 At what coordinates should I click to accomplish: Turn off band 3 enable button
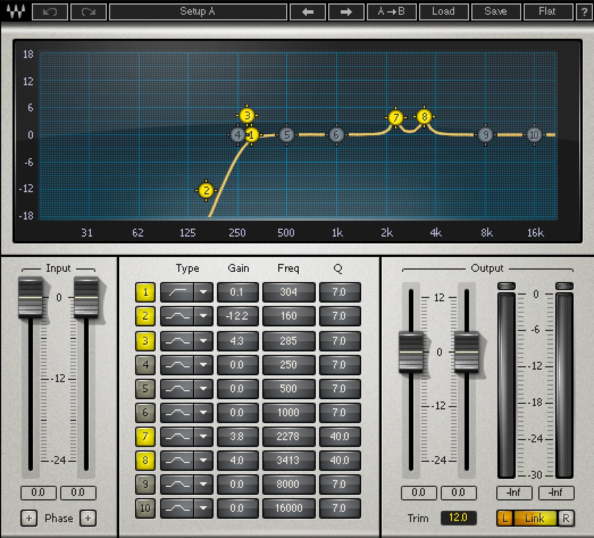pyautogui.click(x=145, y=341)
